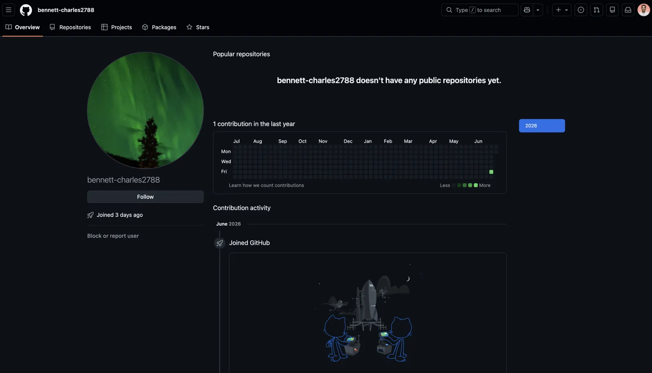Image resolution: width=652 pixels, height=373 pixels.
Task: Switch to the Repositories tab
Action: [x=70, y=27]
